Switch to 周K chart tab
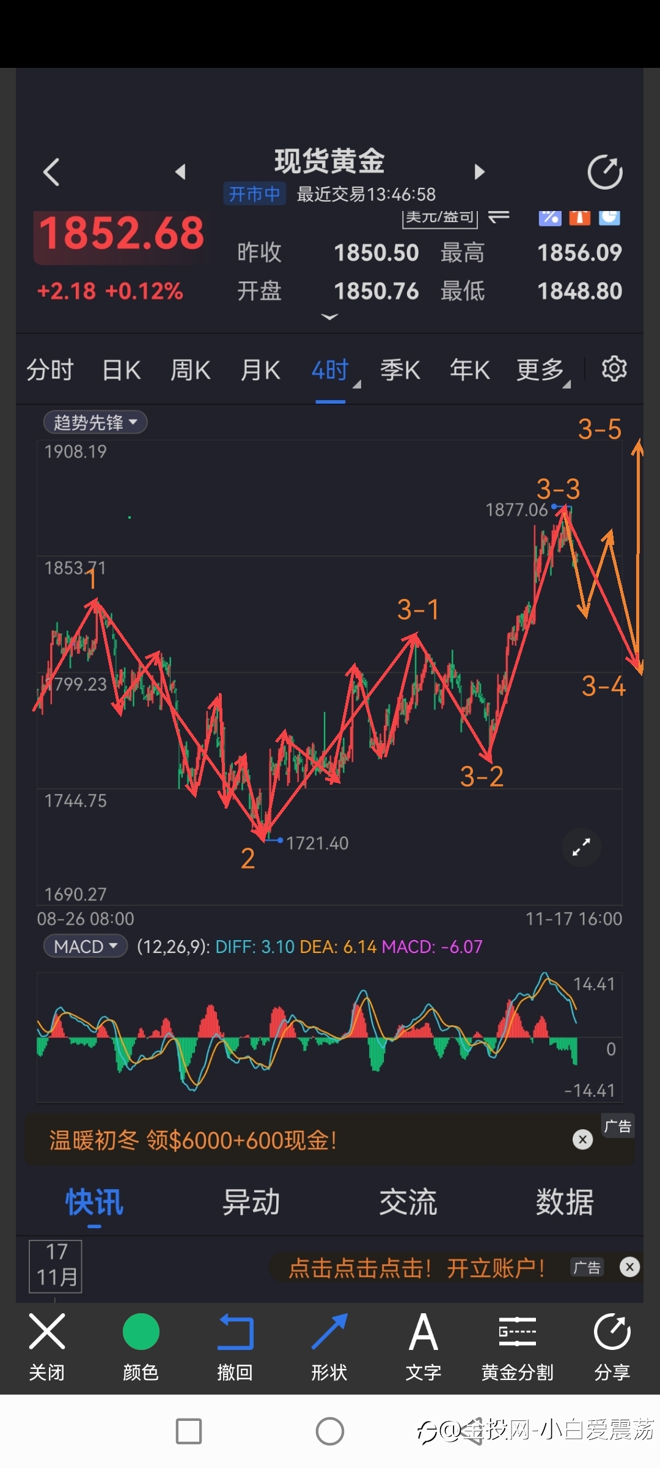The image size is (660, 1468). click(190, 370)
